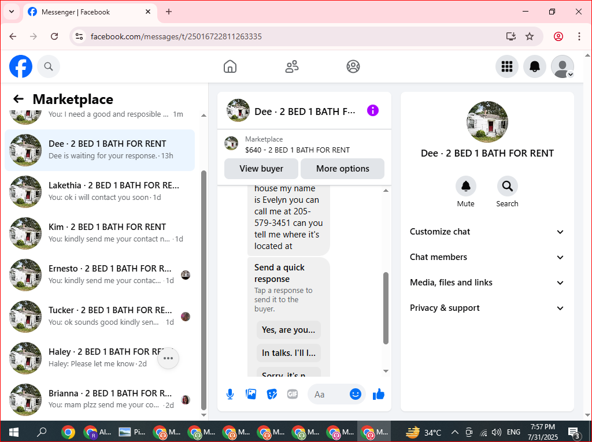Screen dimensions: 592x442
Task: Open the account profile avatar menu
Action: tap(563, 66)
